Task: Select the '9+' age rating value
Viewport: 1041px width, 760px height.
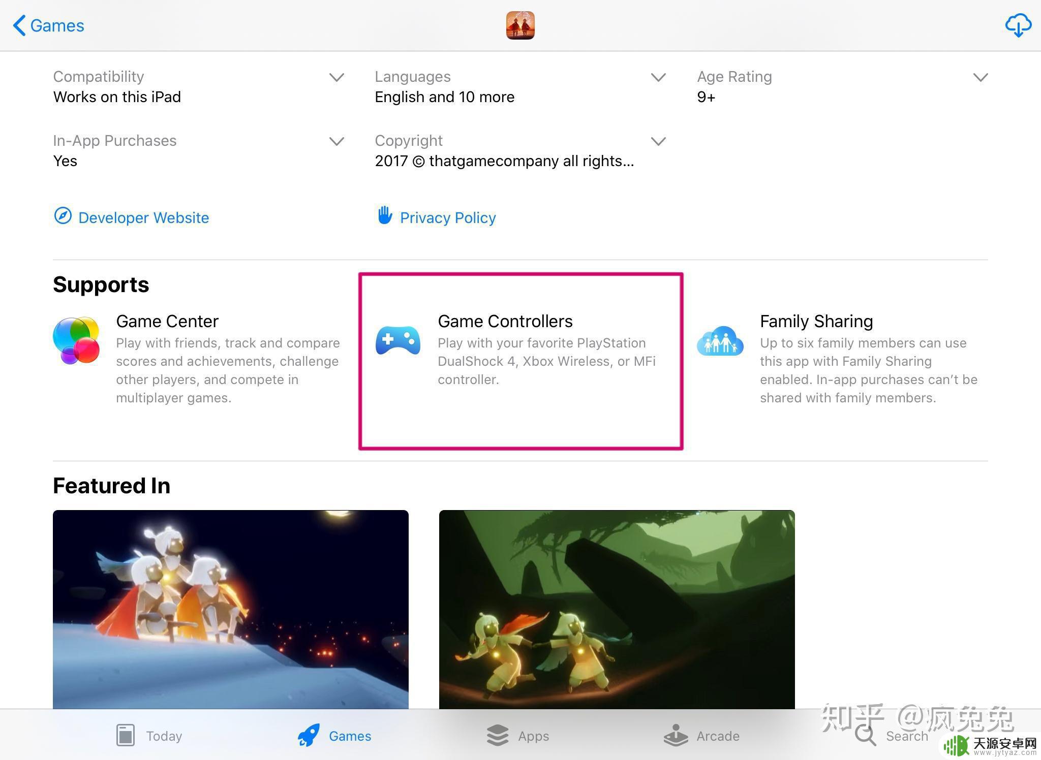Action: click(x=707, y=97)
